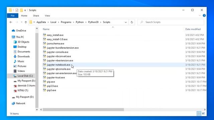Click the New Folder quick access icon
The height and width of the screenshot is (120, 214).
[21, 10]
